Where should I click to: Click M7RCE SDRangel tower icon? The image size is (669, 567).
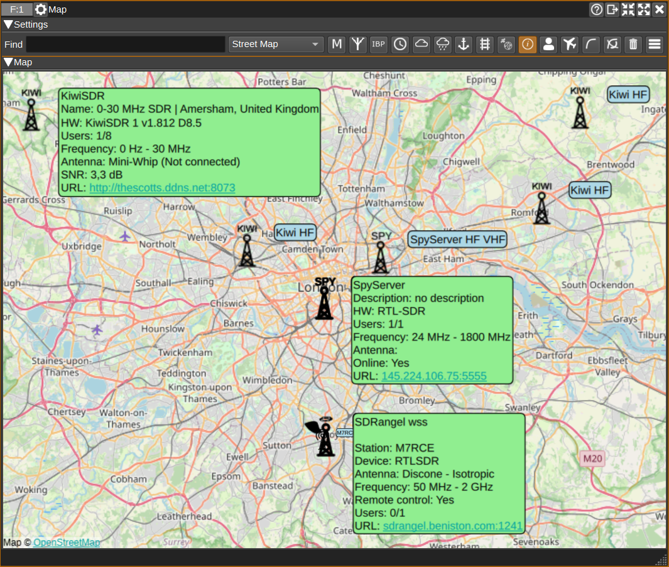[326, 440]
